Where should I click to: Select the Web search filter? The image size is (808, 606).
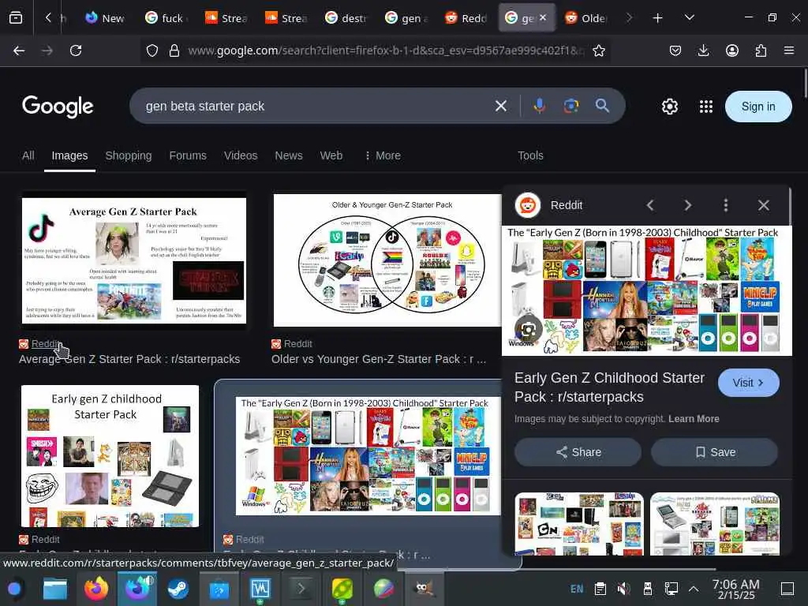tap(331, 155)
